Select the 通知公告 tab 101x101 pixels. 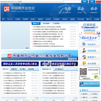coord(36,24)
